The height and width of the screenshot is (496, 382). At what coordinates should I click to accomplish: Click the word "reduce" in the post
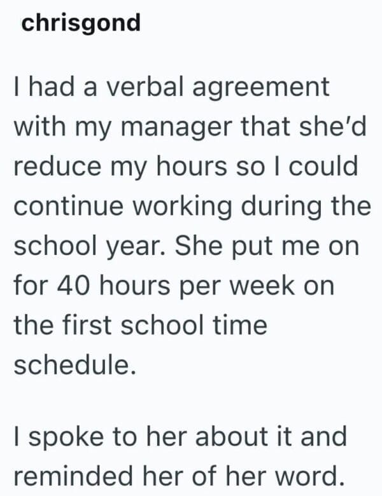(x=54, y=167)
